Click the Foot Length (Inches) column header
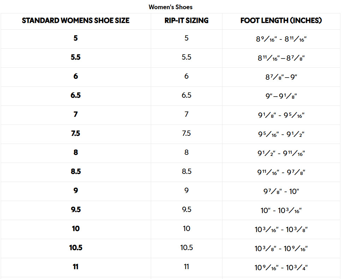Image resolution: width=345 pixels, height=279 pixels. tap(281, 20)
